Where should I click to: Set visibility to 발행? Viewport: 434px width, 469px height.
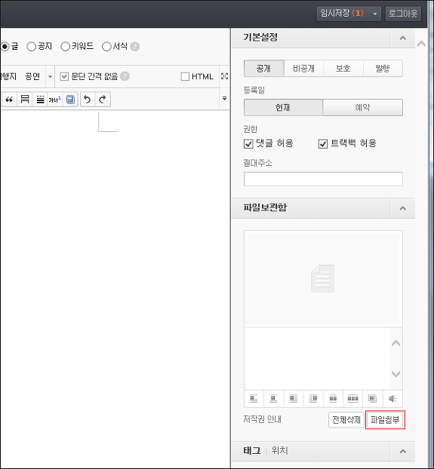(x=383, y=69)
